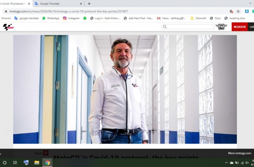Show hidden system tray icons
This screenshot has height=167, width=254.
point(226,163)
